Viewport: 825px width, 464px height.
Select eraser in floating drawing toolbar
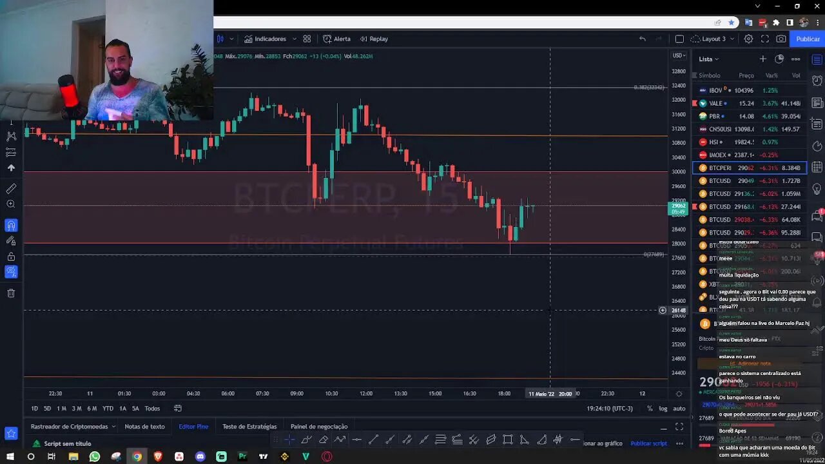(x=324, y=440)
